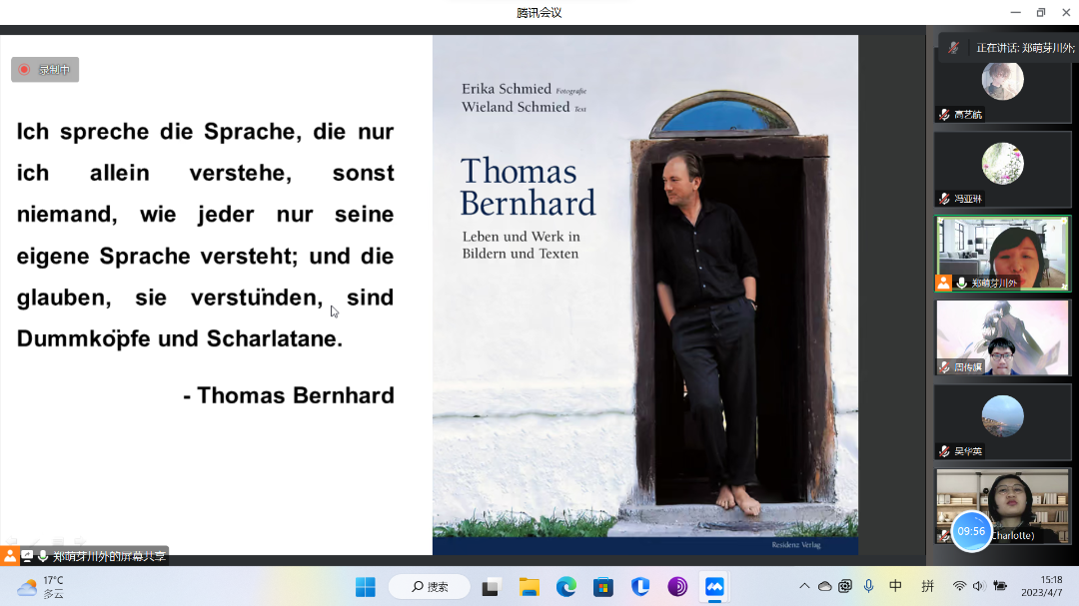
Task: Open File Explorer from taskbar
Action: pos(530,587)
